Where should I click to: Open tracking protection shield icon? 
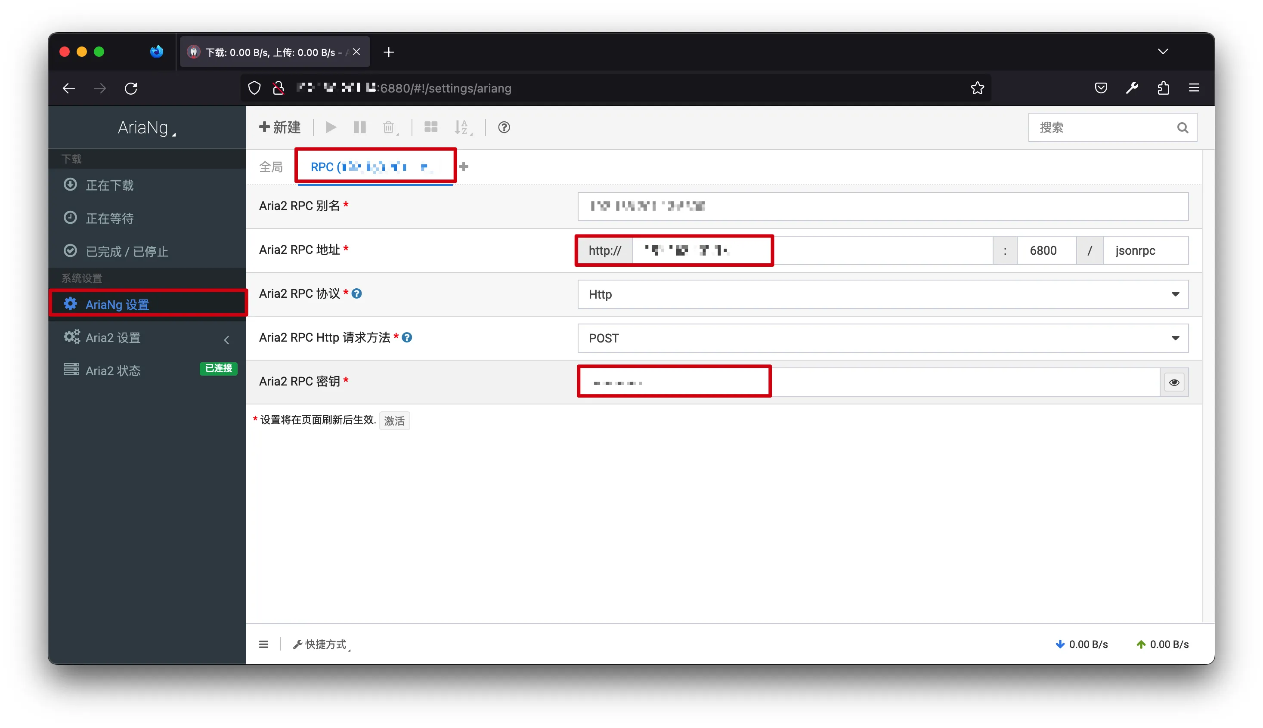(254, 88)
